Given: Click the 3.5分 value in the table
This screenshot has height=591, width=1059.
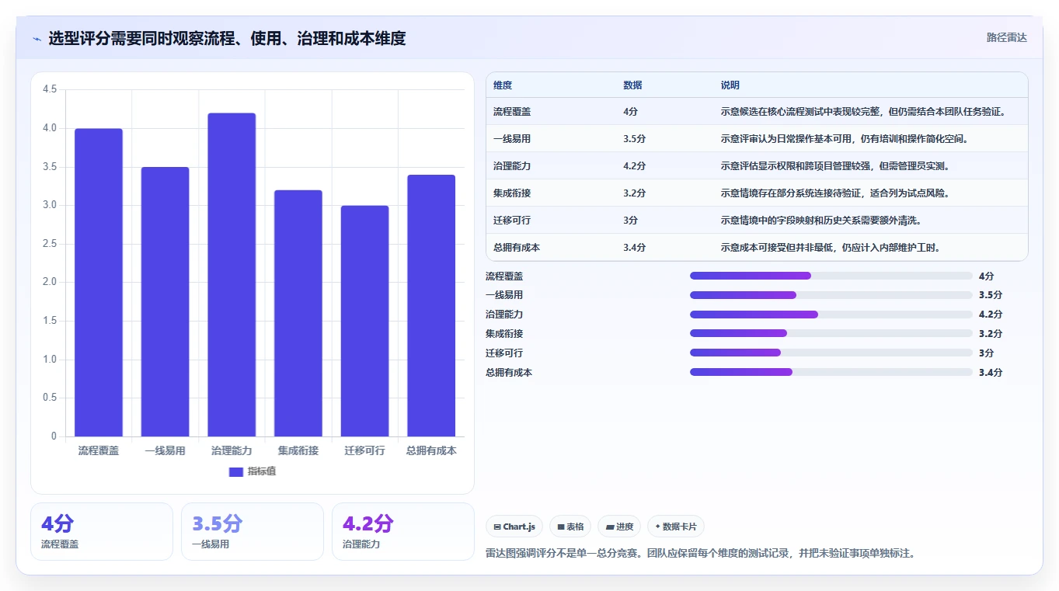Looking at the screenshot, I should (x=634, y=139).
